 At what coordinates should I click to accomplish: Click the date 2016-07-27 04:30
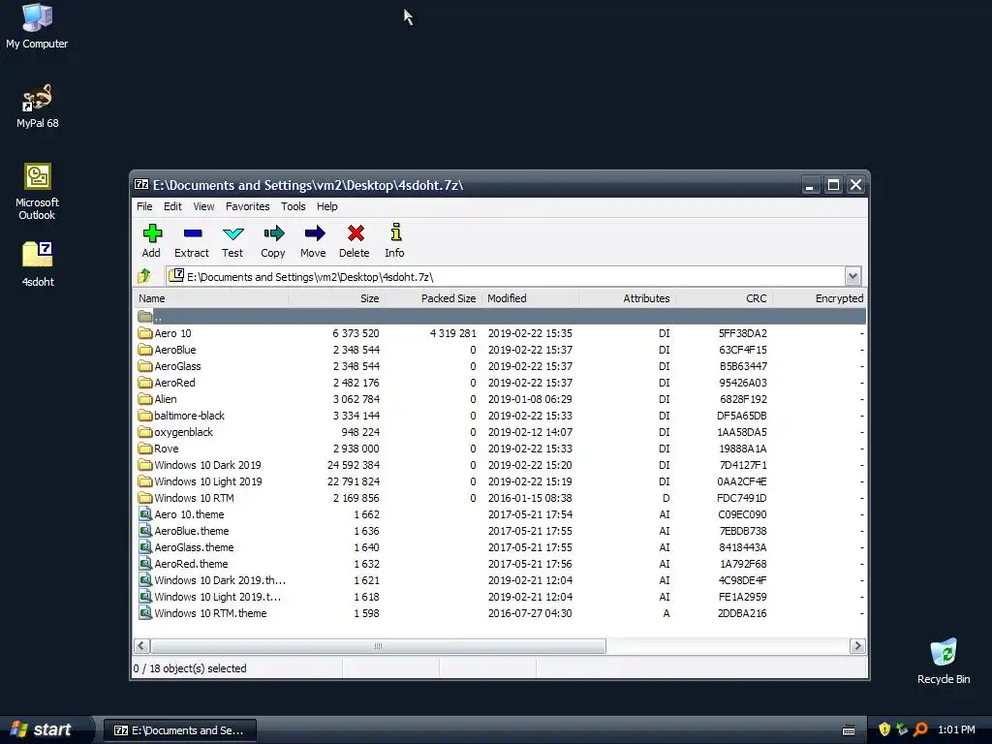[530, 613]
